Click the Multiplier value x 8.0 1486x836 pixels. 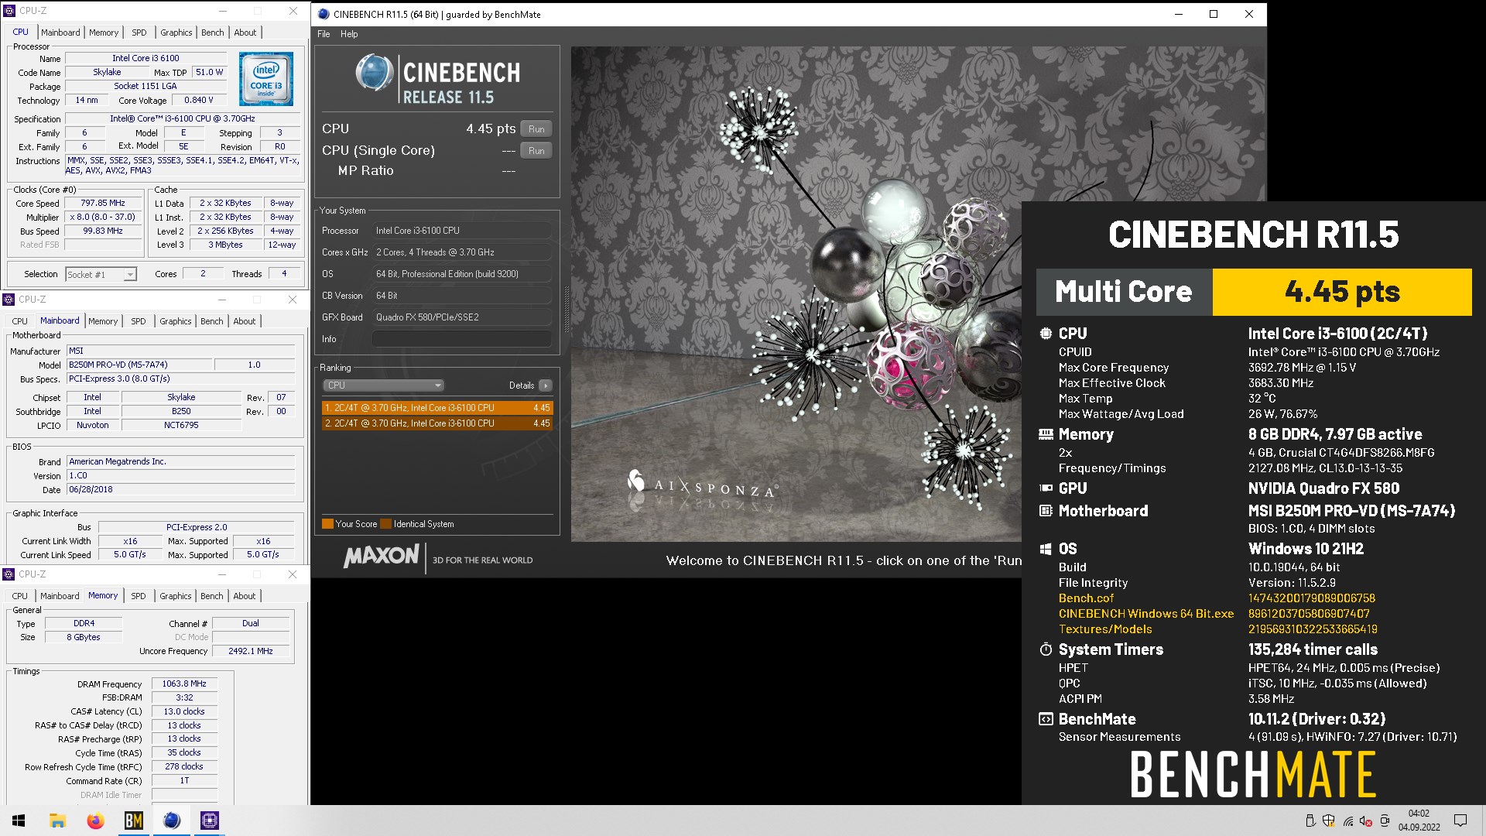click(103, 218)
